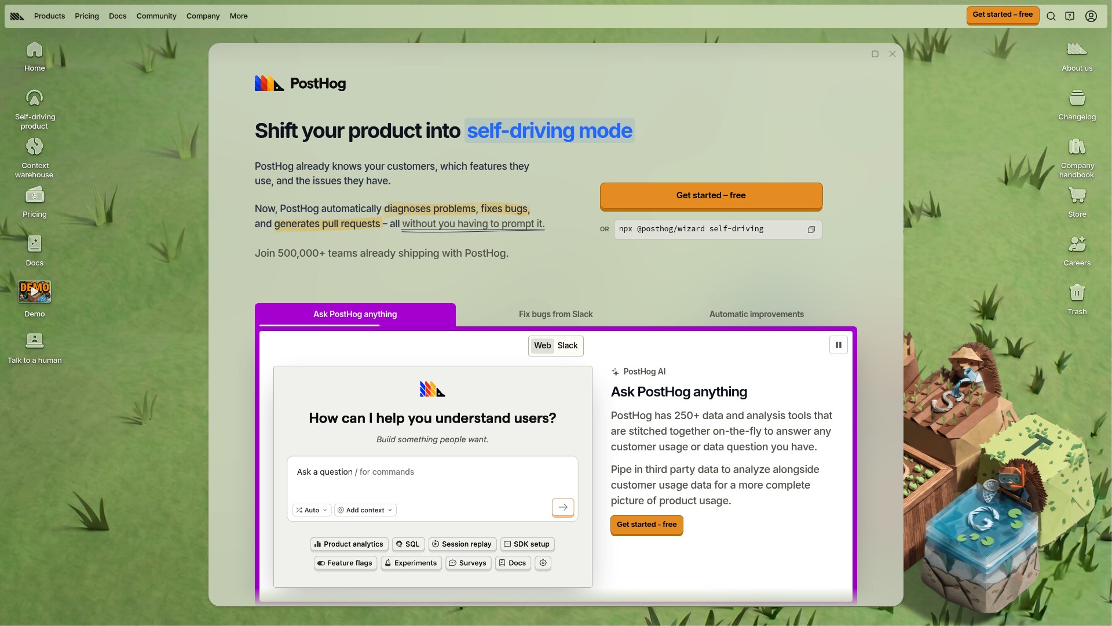Image resolution: width=1112 pixels, height=626 pixels.
Task: Click the Surveys chip
Action: coord(469,563)
